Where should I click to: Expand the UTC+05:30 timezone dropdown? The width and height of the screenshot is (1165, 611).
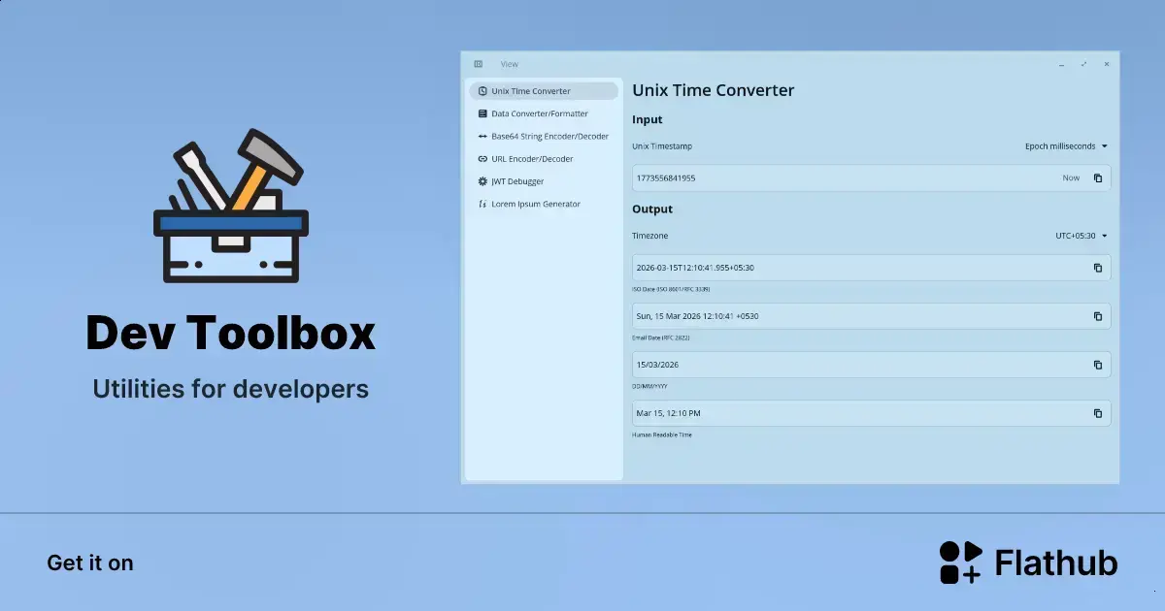click(x=1082, y=236)
